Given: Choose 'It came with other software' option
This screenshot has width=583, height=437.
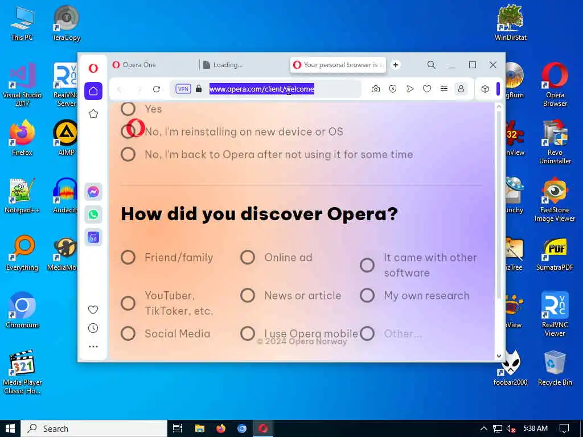Looking at the screenshot, I should pos(367,265).
